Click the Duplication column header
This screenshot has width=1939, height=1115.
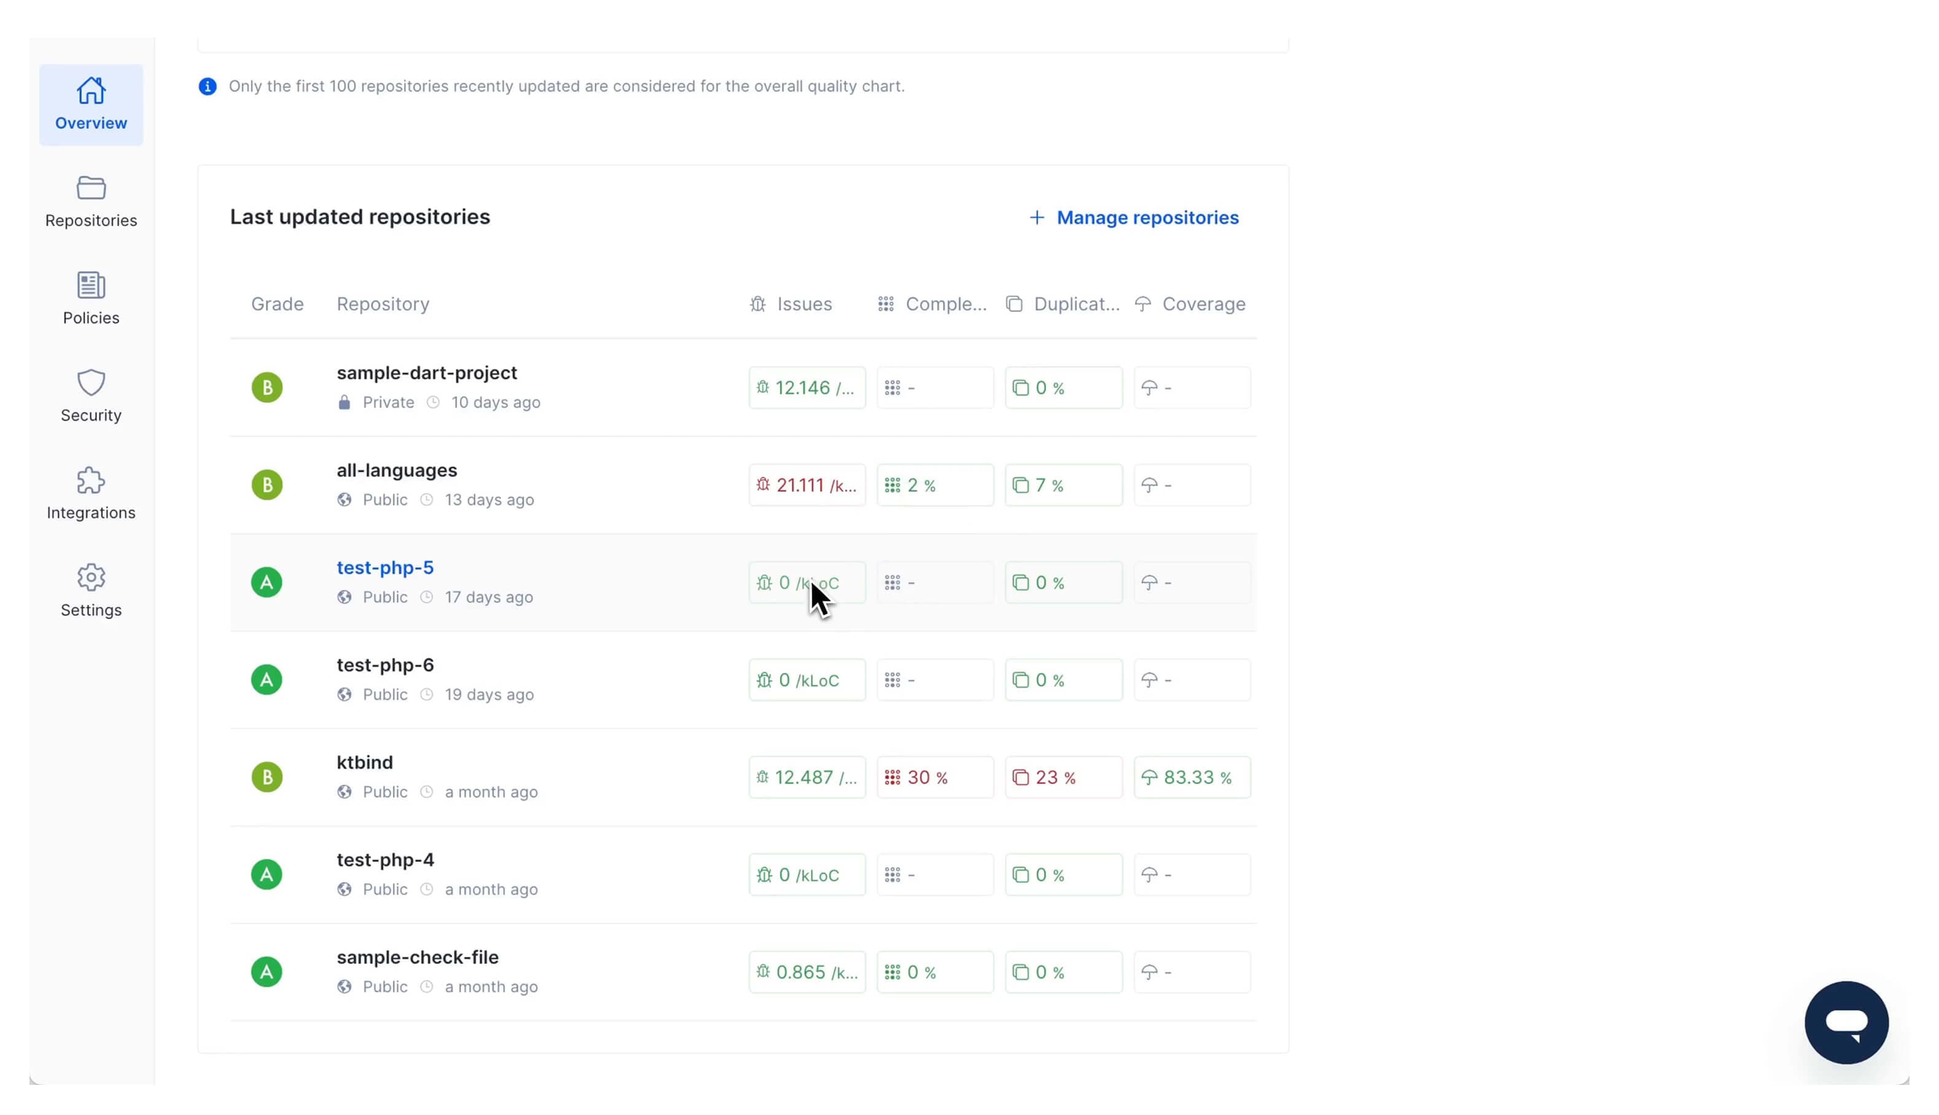click(x=1062, y=304)
